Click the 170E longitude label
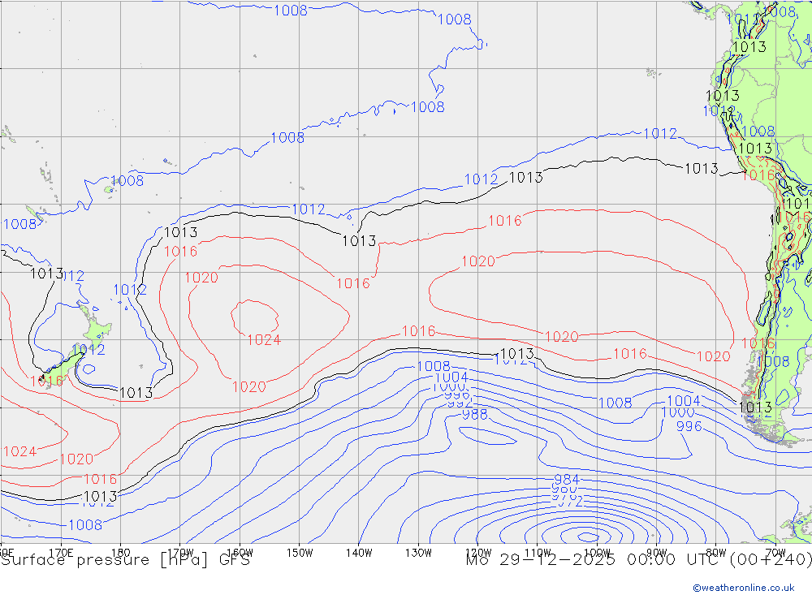Image resolution: width=812 pixels, height=595 pixels. pyautogui.click(x=61, y=553)
